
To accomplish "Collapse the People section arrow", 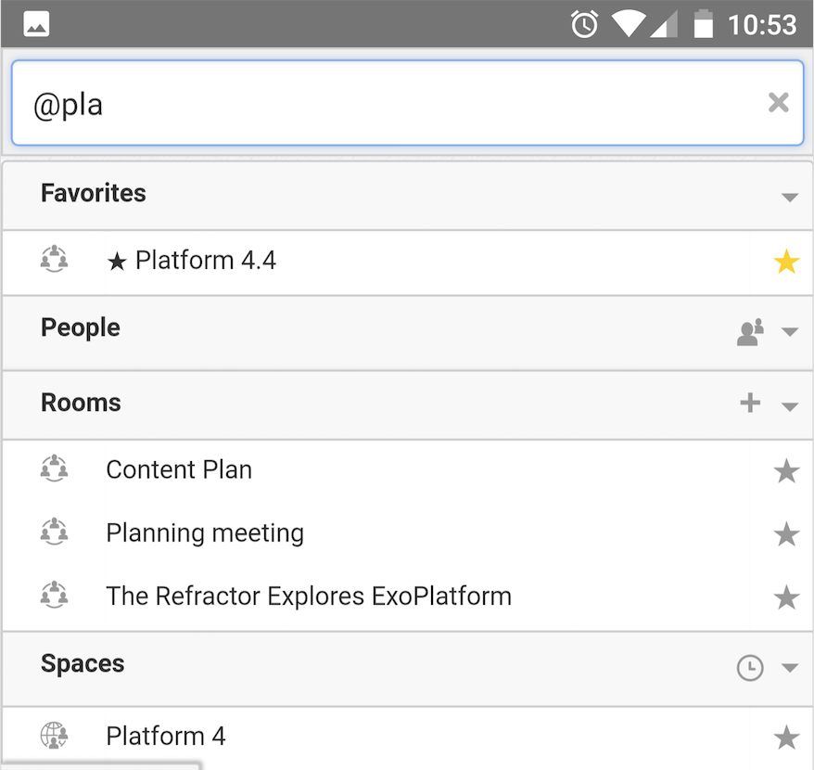I will click(x=790, y=332).
